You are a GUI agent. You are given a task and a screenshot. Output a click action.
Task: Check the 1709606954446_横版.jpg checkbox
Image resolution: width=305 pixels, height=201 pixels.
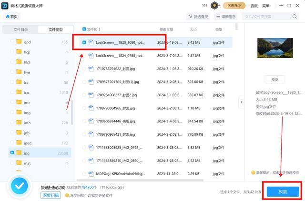84,121
